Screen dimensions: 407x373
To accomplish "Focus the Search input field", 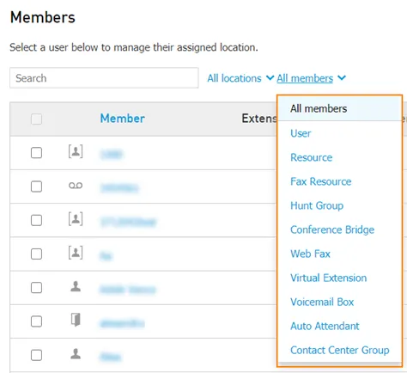I will [104, 78].
